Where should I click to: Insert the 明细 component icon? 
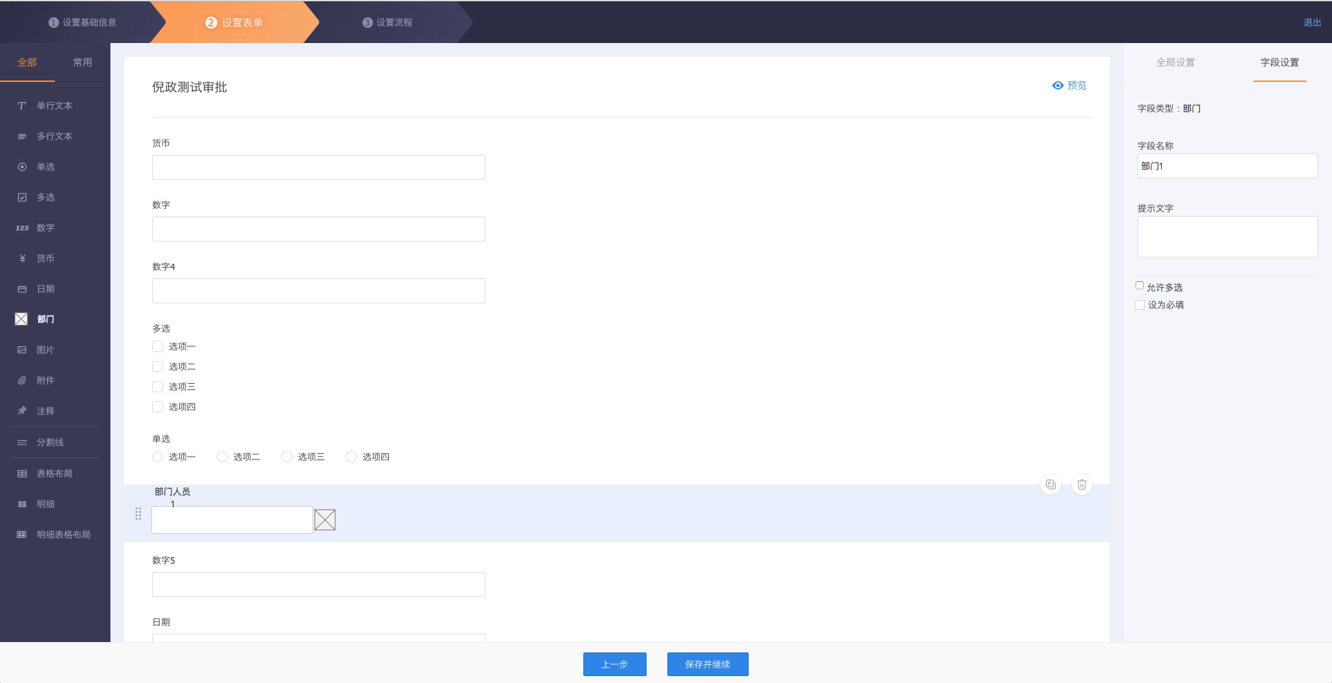pos(22,504)
